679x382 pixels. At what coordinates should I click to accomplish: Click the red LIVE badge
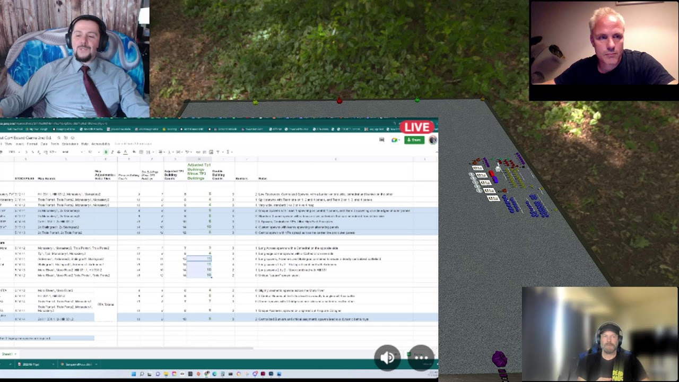pyautogui.click(x=417, y=127)
